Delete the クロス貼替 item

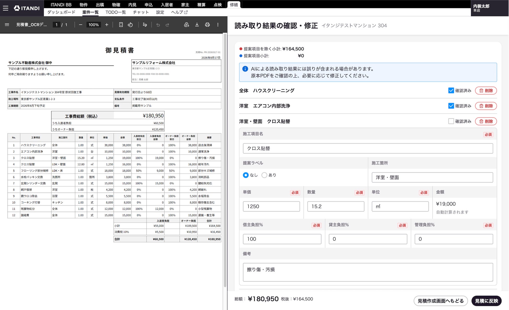coord(486,121)
